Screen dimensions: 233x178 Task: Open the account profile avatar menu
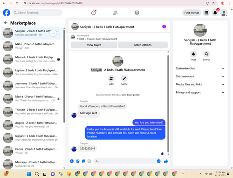[x=224, y=13]
